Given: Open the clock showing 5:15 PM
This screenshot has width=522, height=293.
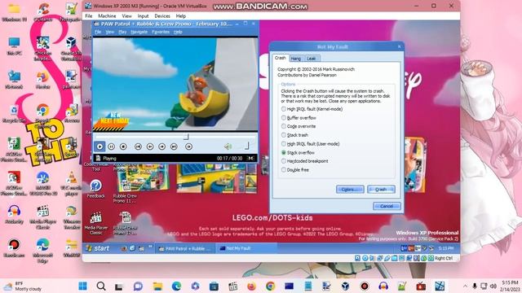Looking at the screenshot, I should click(x=510, y=286).
